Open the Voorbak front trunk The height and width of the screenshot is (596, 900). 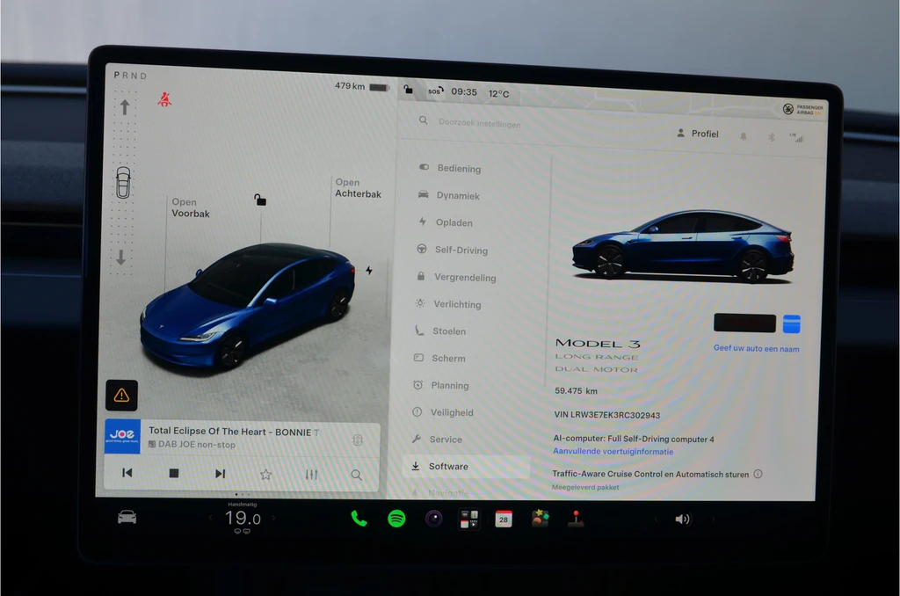click(191, 207)
